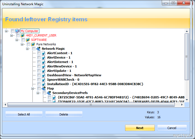Click the HKEY_CURRENT_USER registry key icon

coord(22,35)
